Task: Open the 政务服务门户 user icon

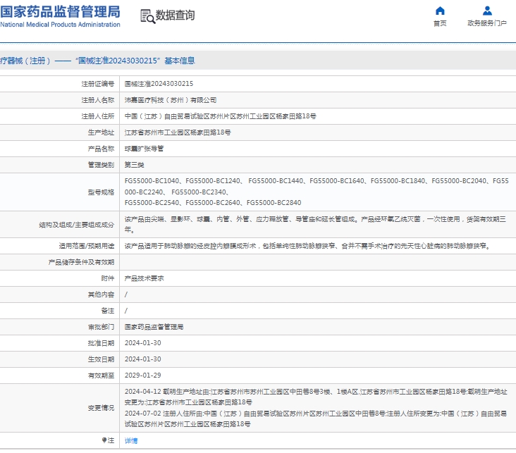Action: click(487, 11)
